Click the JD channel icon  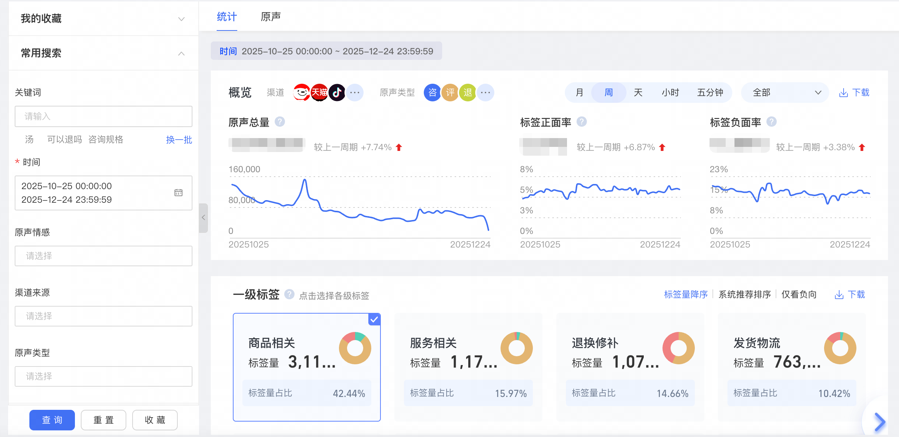point(302,93)
